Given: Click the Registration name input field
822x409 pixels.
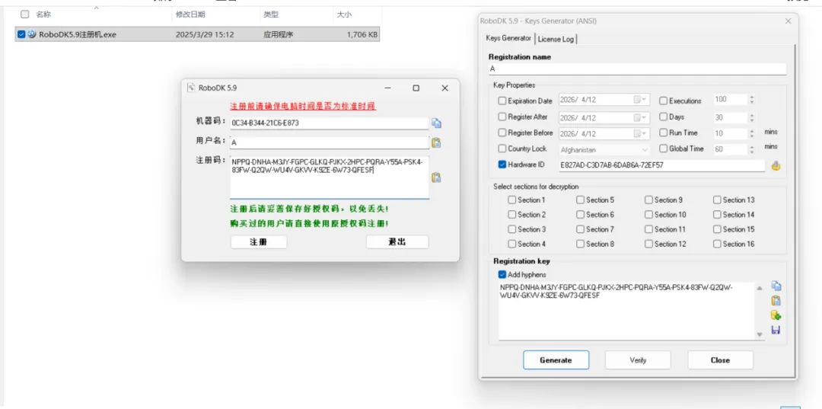Looking at the screenshot, I should (x=637, y=69).
